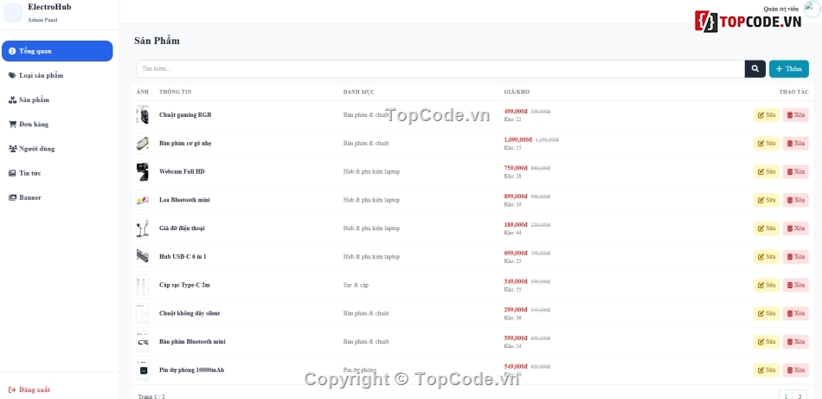Delete Chuột gaming RGB with Xóa

(x=796, y=115)
